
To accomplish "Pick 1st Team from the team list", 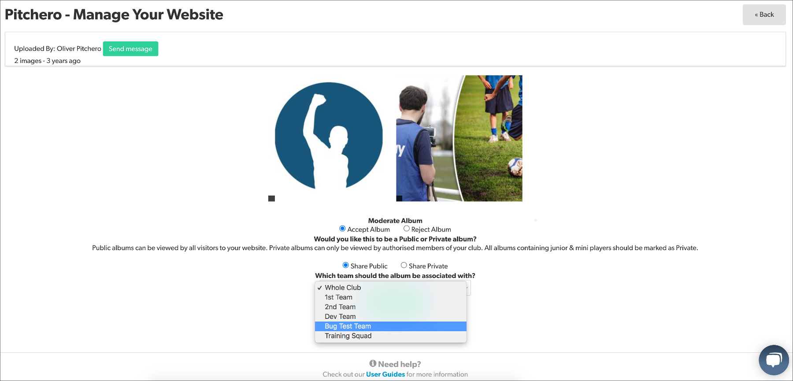I will click(391, 297).
